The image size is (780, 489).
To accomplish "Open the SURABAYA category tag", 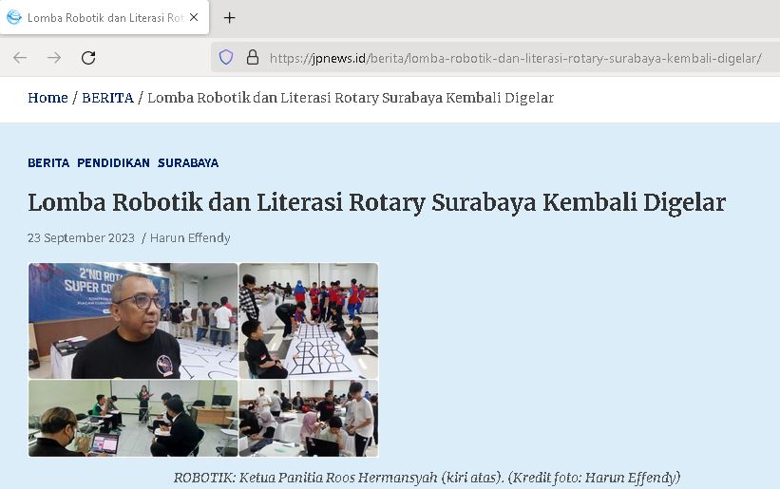I will 188,162.
